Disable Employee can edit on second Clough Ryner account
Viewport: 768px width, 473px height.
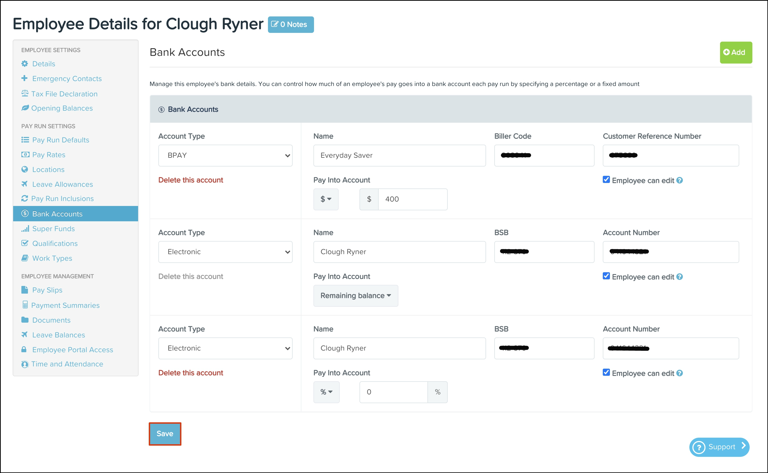point(607,276)
